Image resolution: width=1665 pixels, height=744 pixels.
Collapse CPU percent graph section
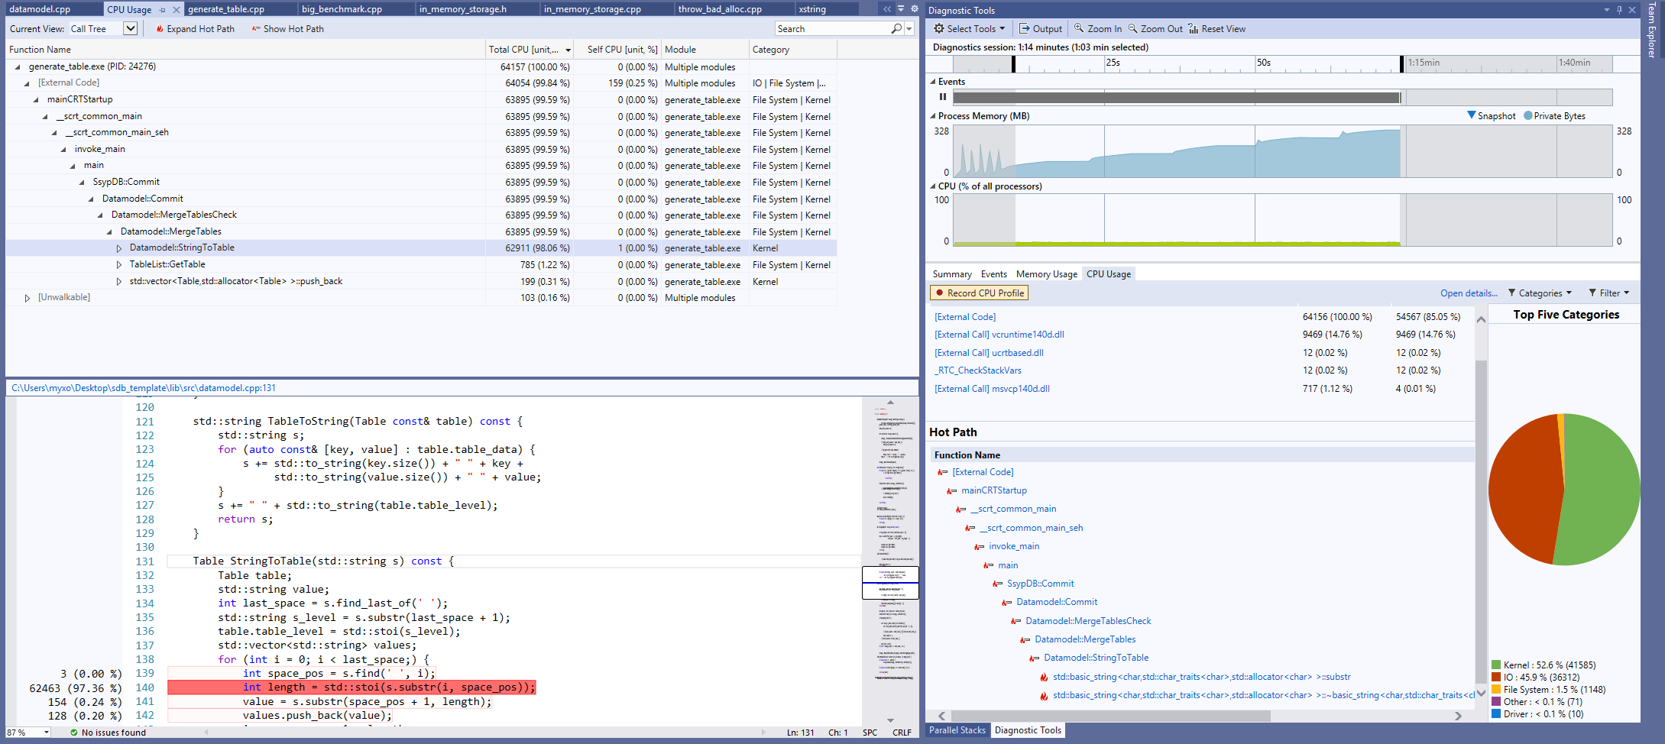[932, 186]
